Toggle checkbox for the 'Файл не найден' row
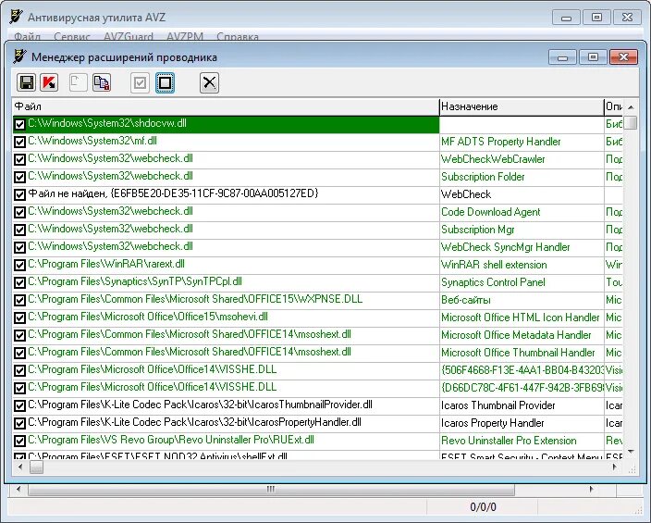This screenshot has width=651, height=523. coord(19,194)
